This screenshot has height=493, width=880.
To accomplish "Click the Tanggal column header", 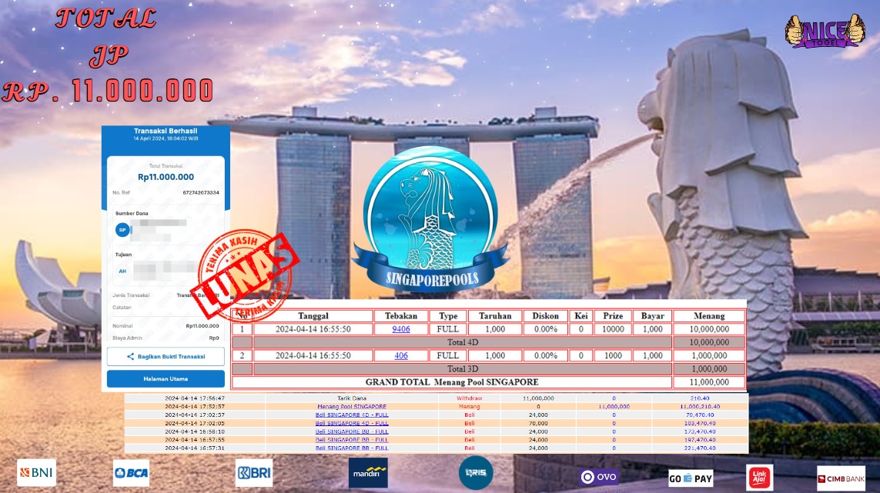I will (313, 316).
